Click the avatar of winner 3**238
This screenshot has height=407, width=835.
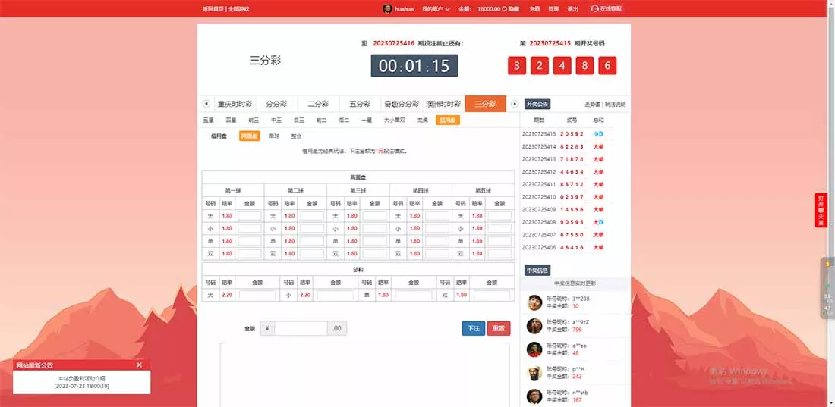point(534,302)
